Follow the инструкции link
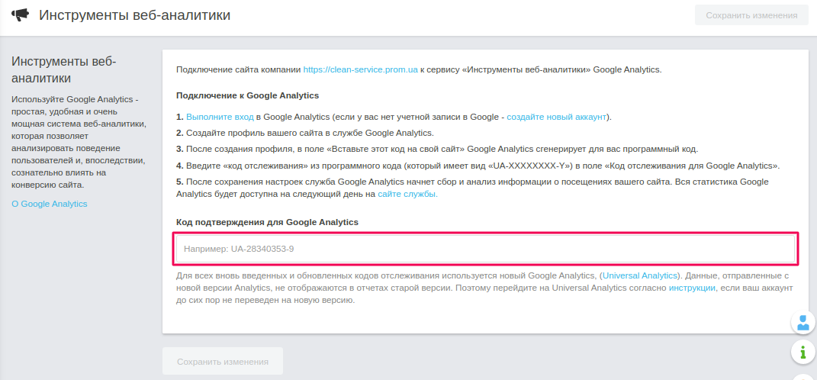 coord(692,288)
